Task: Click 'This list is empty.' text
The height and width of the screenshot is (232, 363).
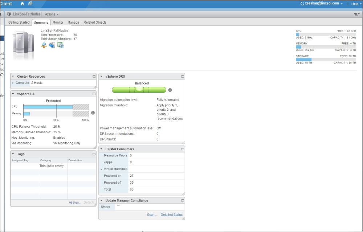Action: [52, 166]
